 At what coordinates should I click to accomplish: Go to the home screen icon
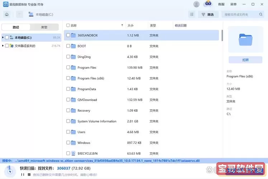[7, 14]
